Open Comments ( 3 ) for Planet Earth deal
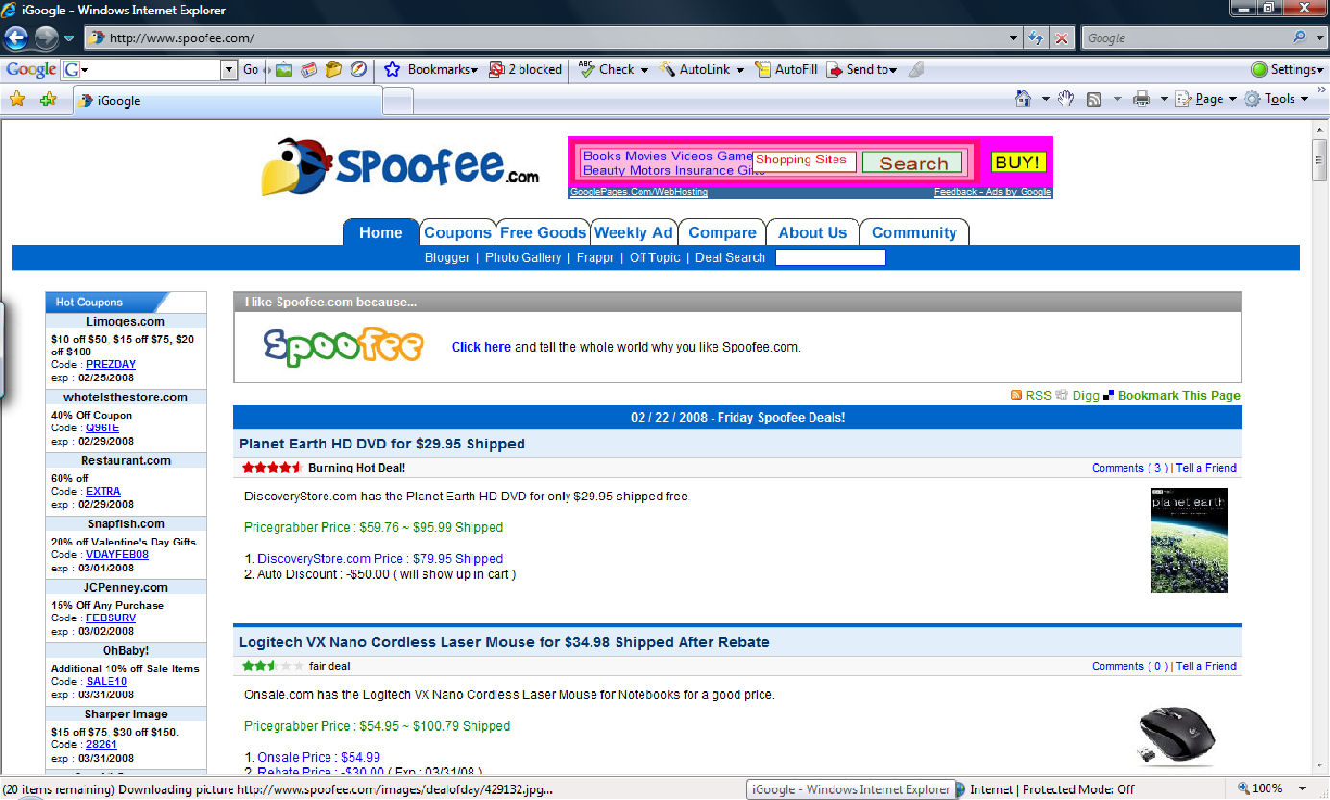Image resolution: width=1330 pixels, height=800 pixels. click(x=1129, y=468)
